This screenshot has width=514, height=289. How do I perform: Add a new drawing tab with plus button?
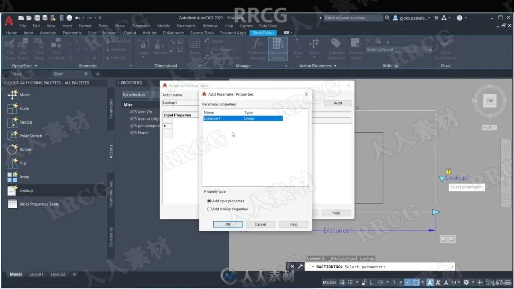98,74
